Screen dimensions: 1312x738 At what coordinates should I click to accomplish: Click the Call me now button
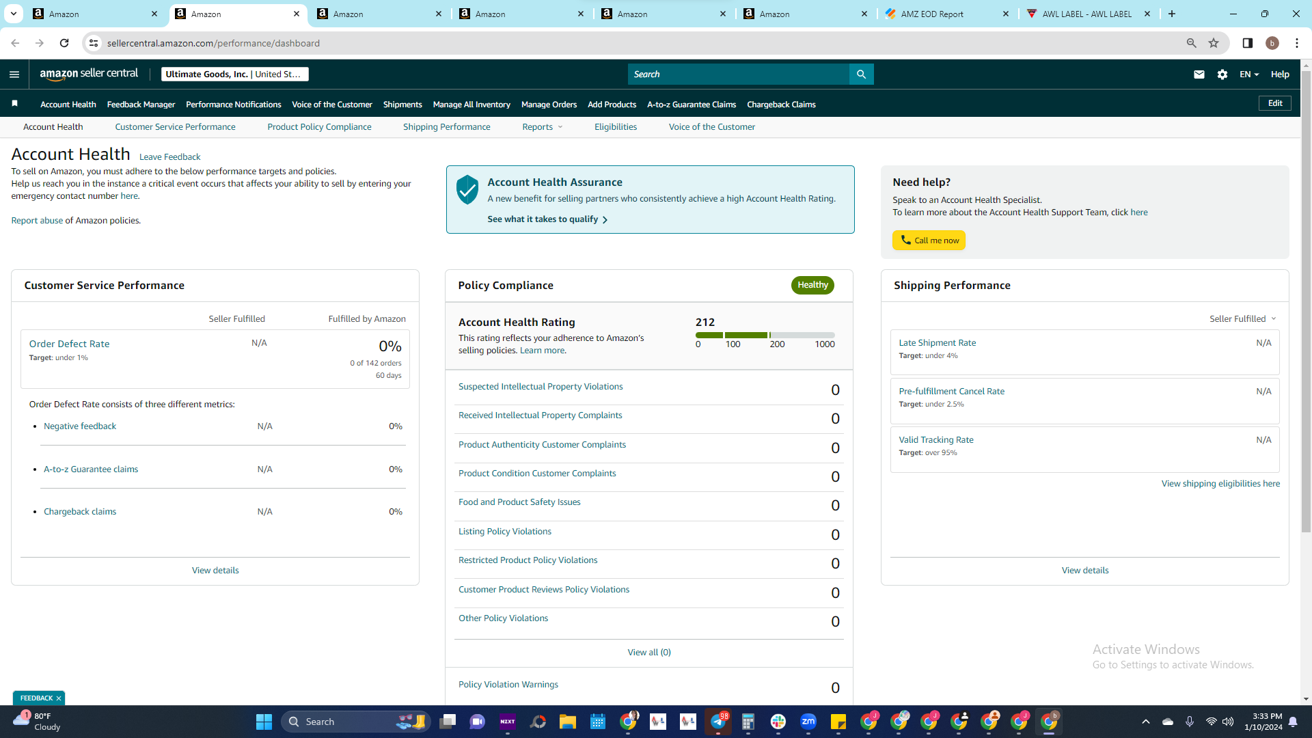pyautogui.click(x=929, y=241)
